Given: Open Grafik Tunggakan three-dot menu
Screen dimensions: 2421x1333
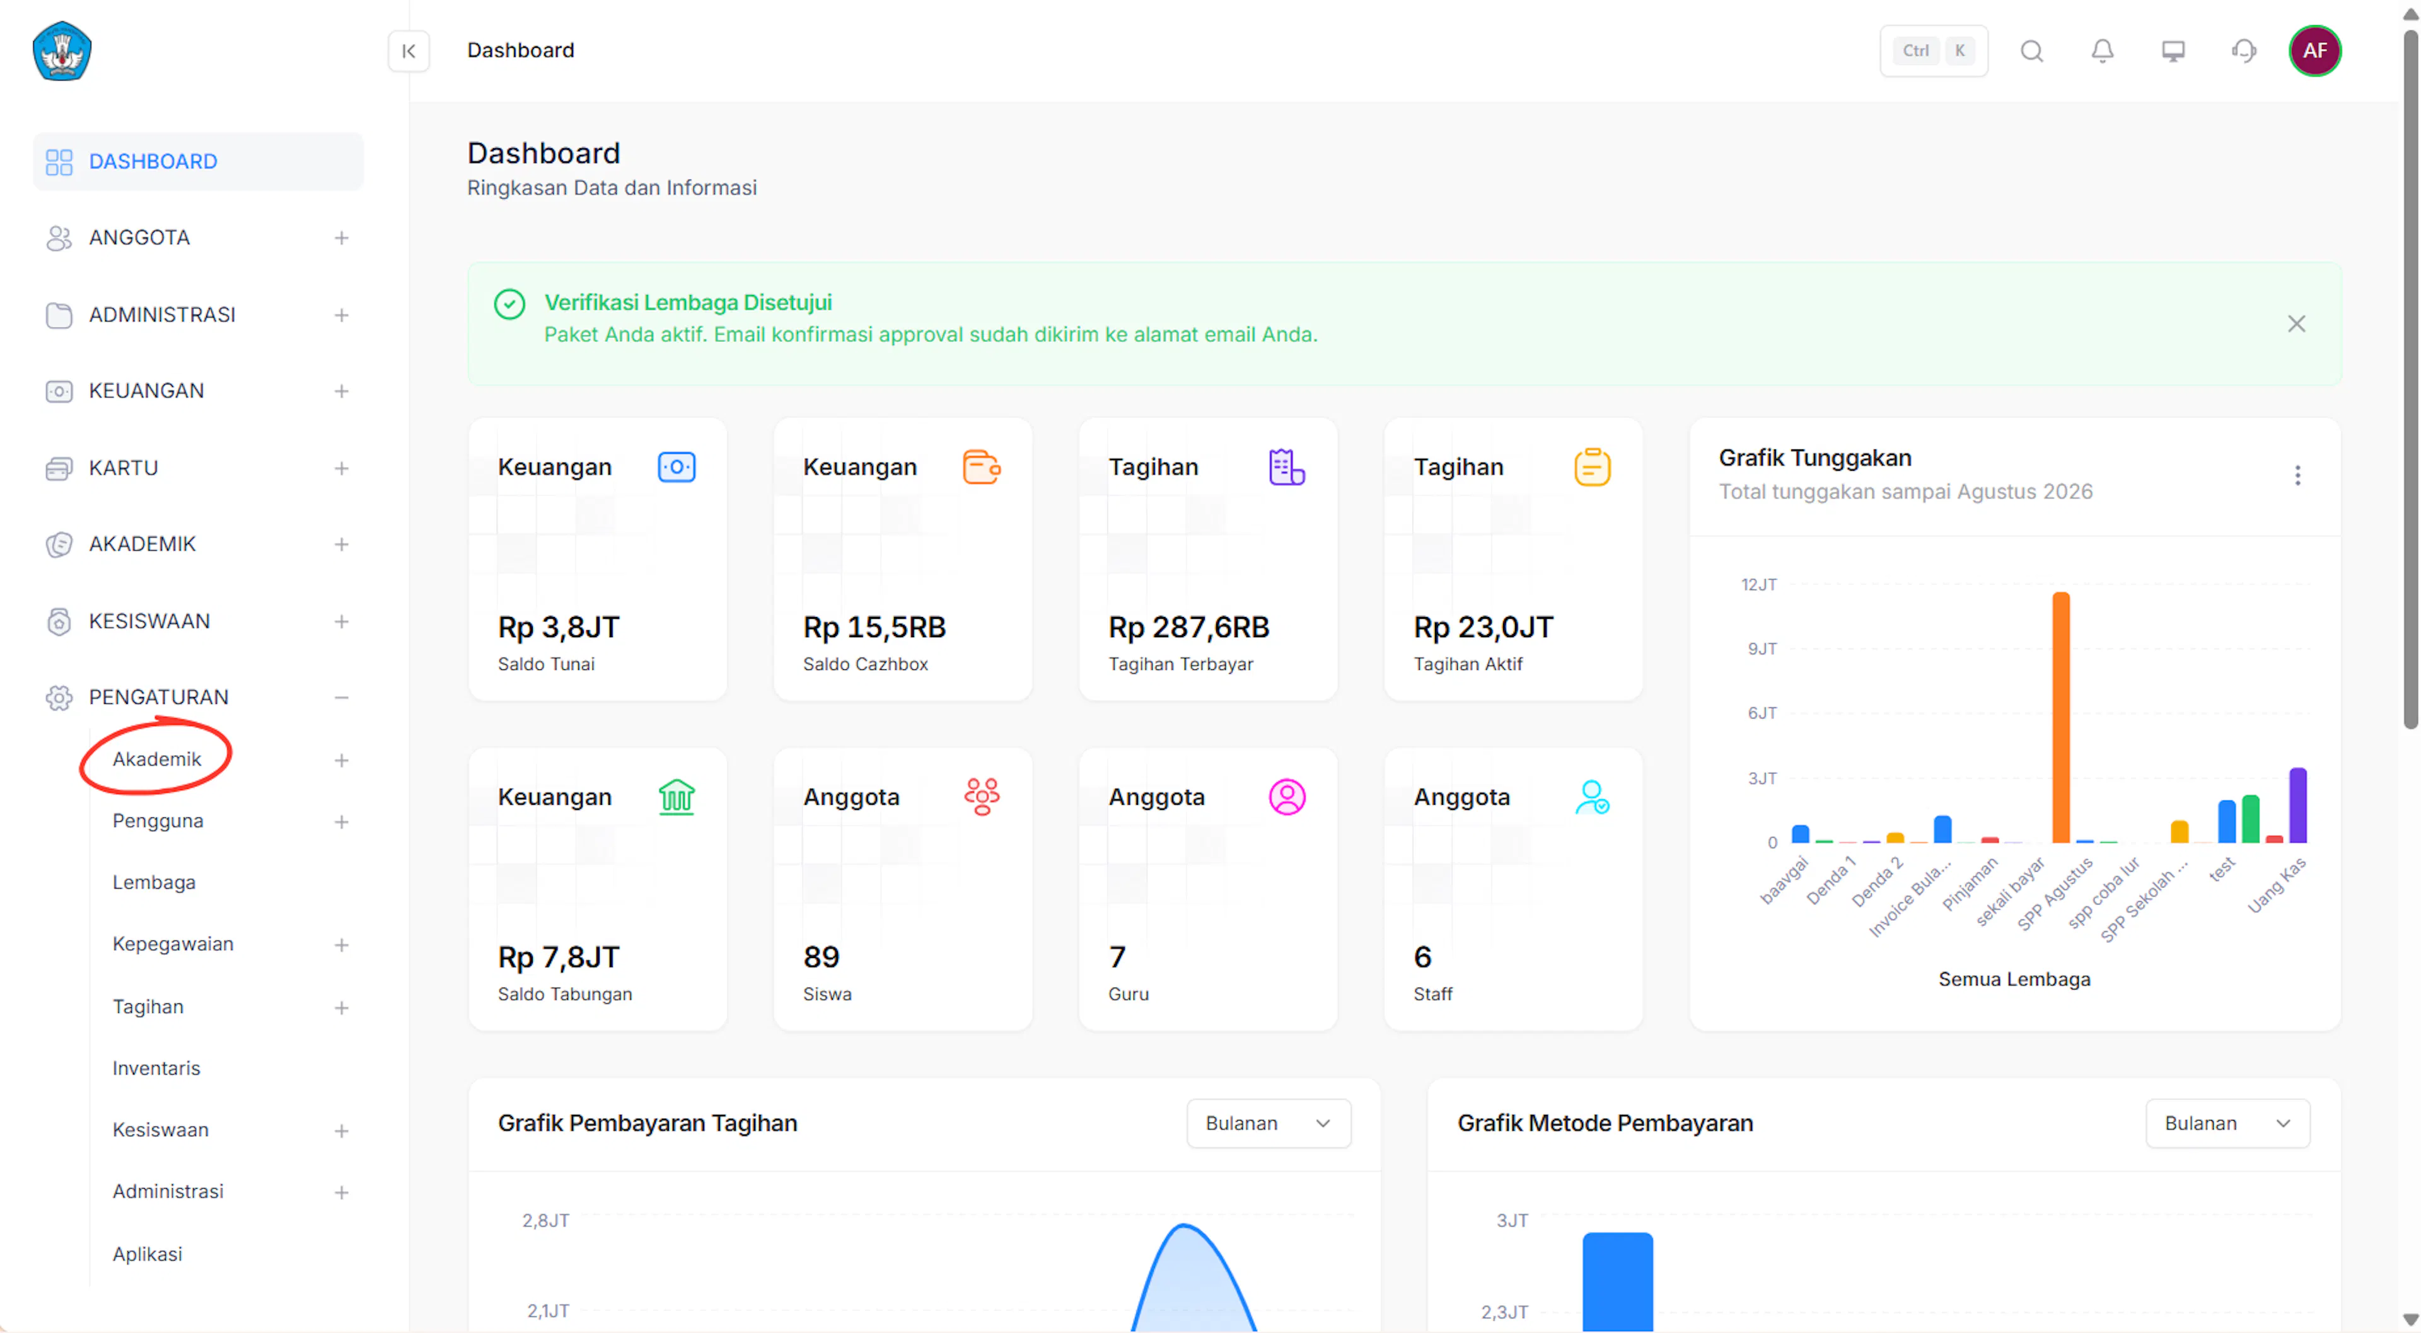Looking at the screenshot, I should point(2297,475).
